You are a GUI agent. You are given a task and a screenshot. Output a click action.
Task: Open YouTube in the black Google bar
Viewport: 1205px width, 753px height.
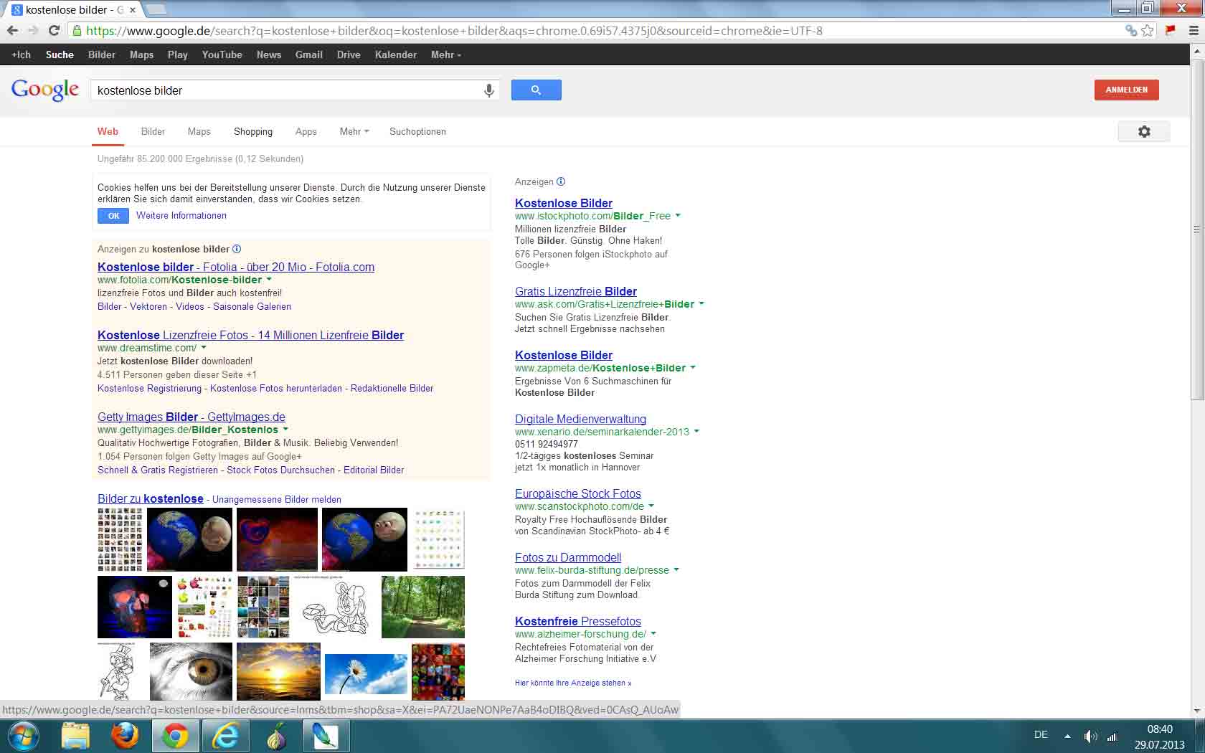click(222, 55)
